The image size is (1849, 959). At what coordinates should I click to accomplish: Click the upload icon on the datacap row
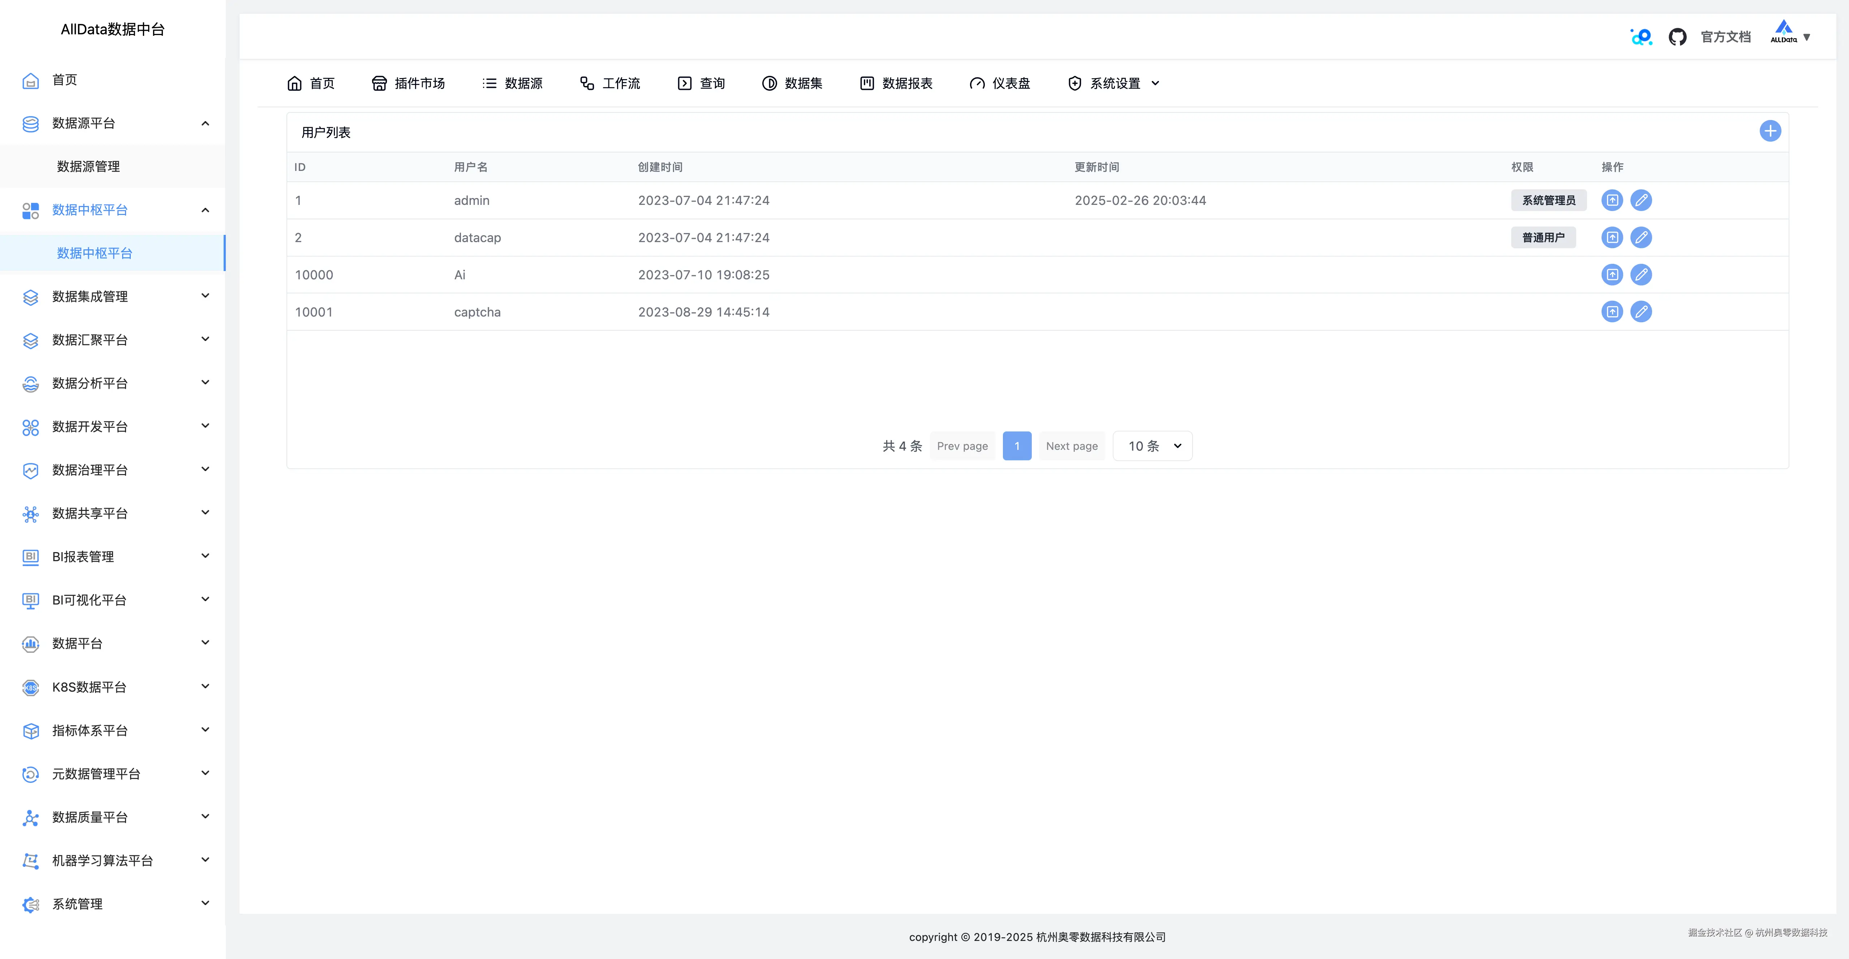tap(1611, 238)
